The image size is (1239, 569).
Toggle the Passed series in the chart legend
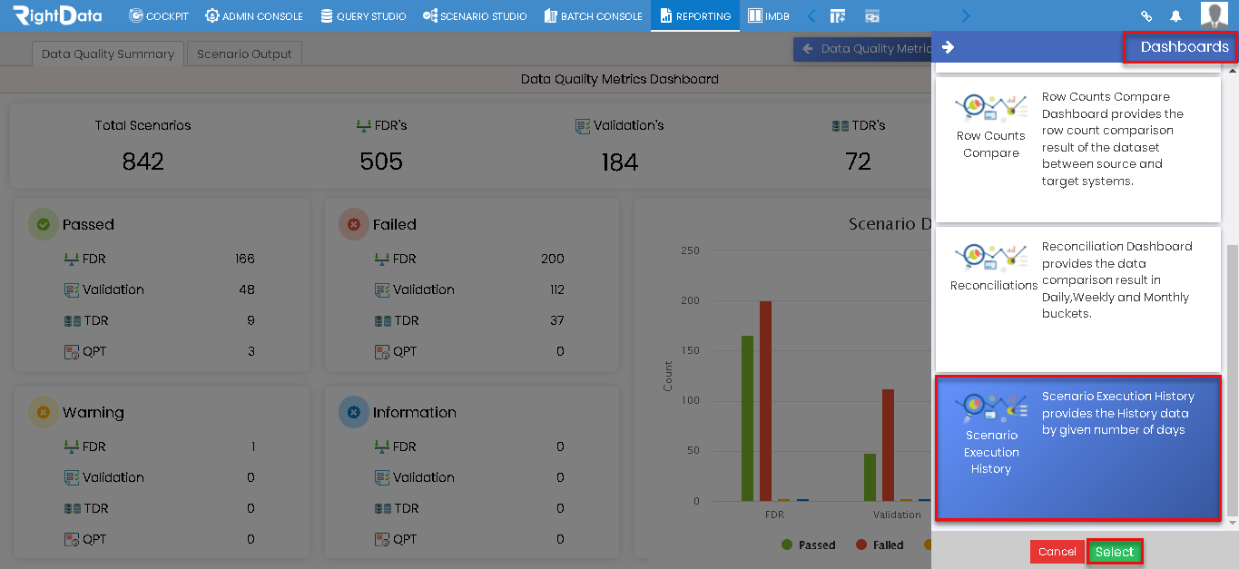[807, 544]
